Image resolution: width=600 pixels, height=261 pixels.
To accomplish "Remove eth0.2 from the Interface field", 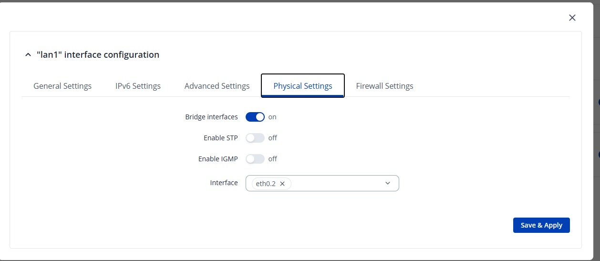I will [x=282, y=184].
